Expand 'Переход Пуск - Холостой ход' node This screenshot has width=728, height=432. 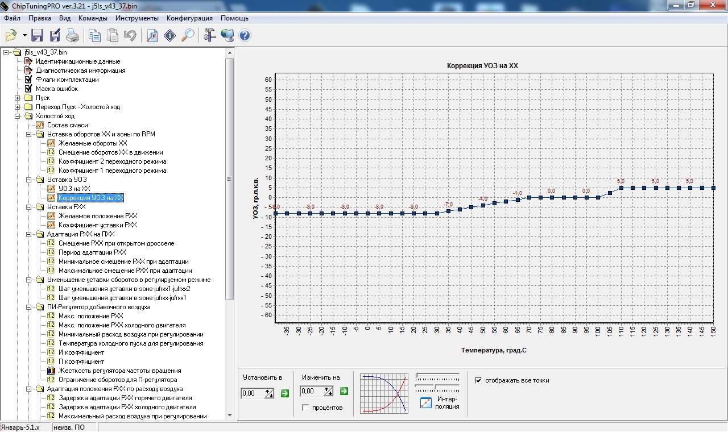[18, 107]
